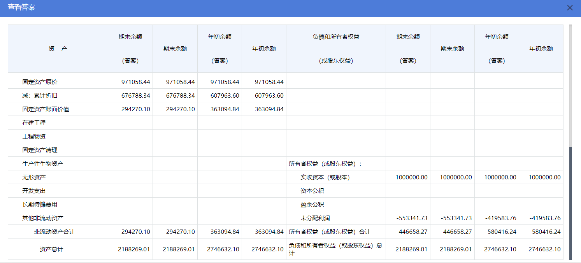
Task: Click the 固定资产账面价值 row label
Action: point(46,109)
